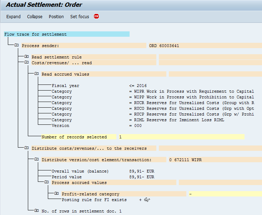Expand No. of rows in settlement doc. node

tap(37, 210)
